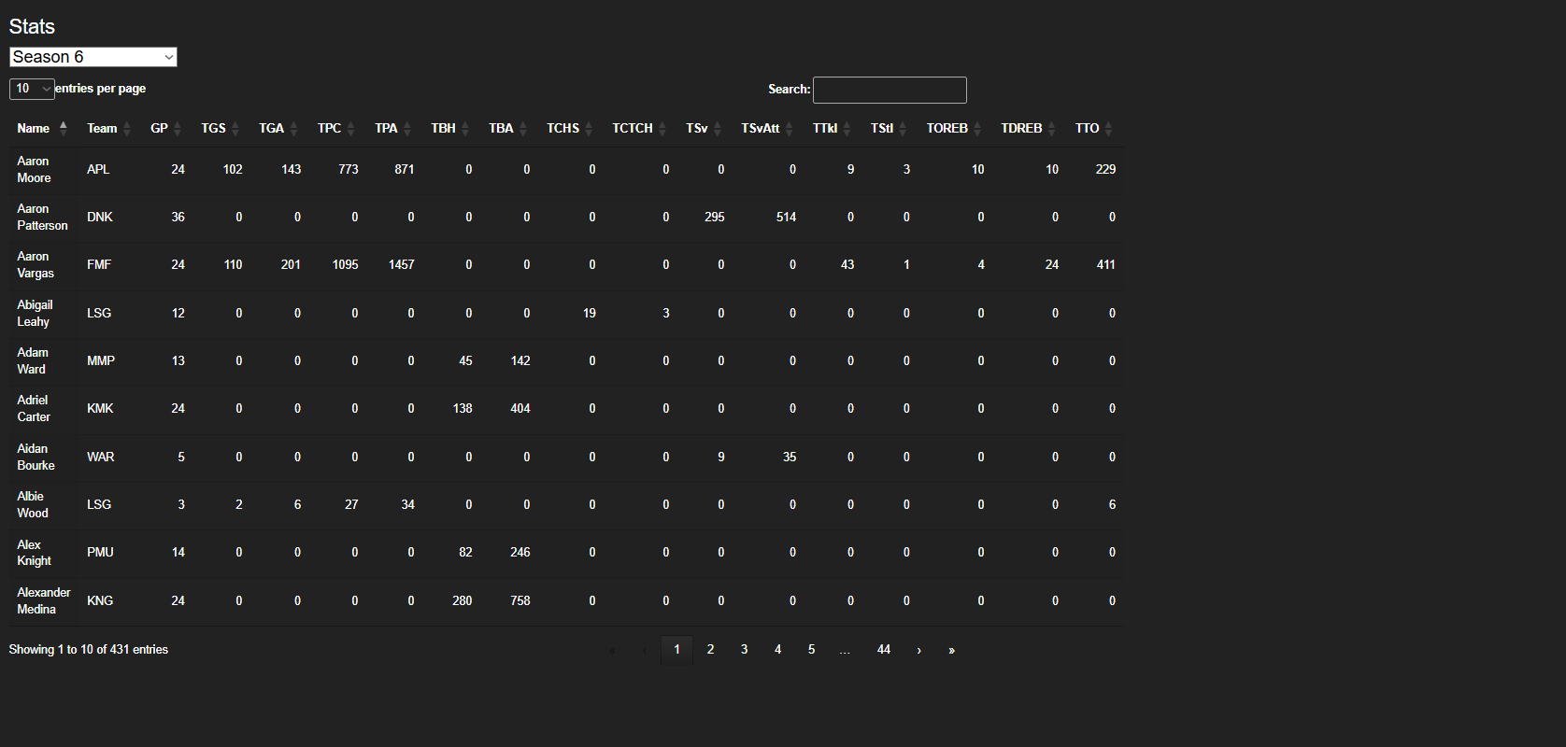Jump to pagination page 44
The height and width of the screenshot is (747, 1566).
(883, 649)
